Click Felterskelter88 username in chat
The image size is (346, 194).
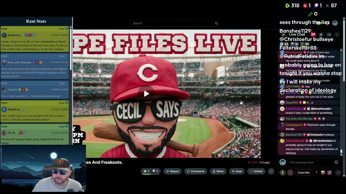[x=295, y=141]
